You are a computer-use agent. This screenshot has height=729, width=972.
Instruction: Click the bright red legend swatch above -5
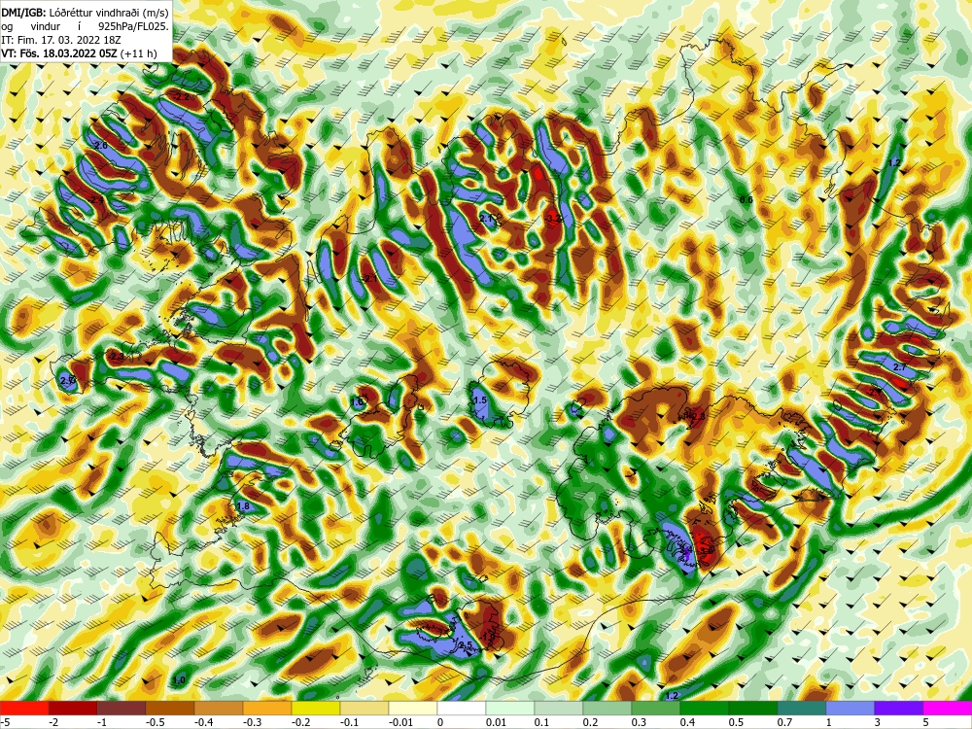click(24, 708)
